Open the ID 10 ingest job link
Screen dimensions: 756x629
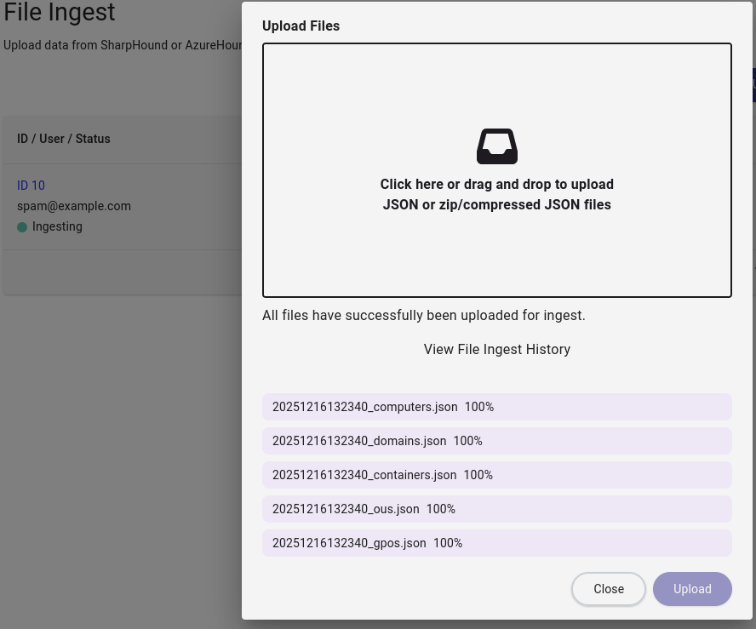[x=31, y=186]
